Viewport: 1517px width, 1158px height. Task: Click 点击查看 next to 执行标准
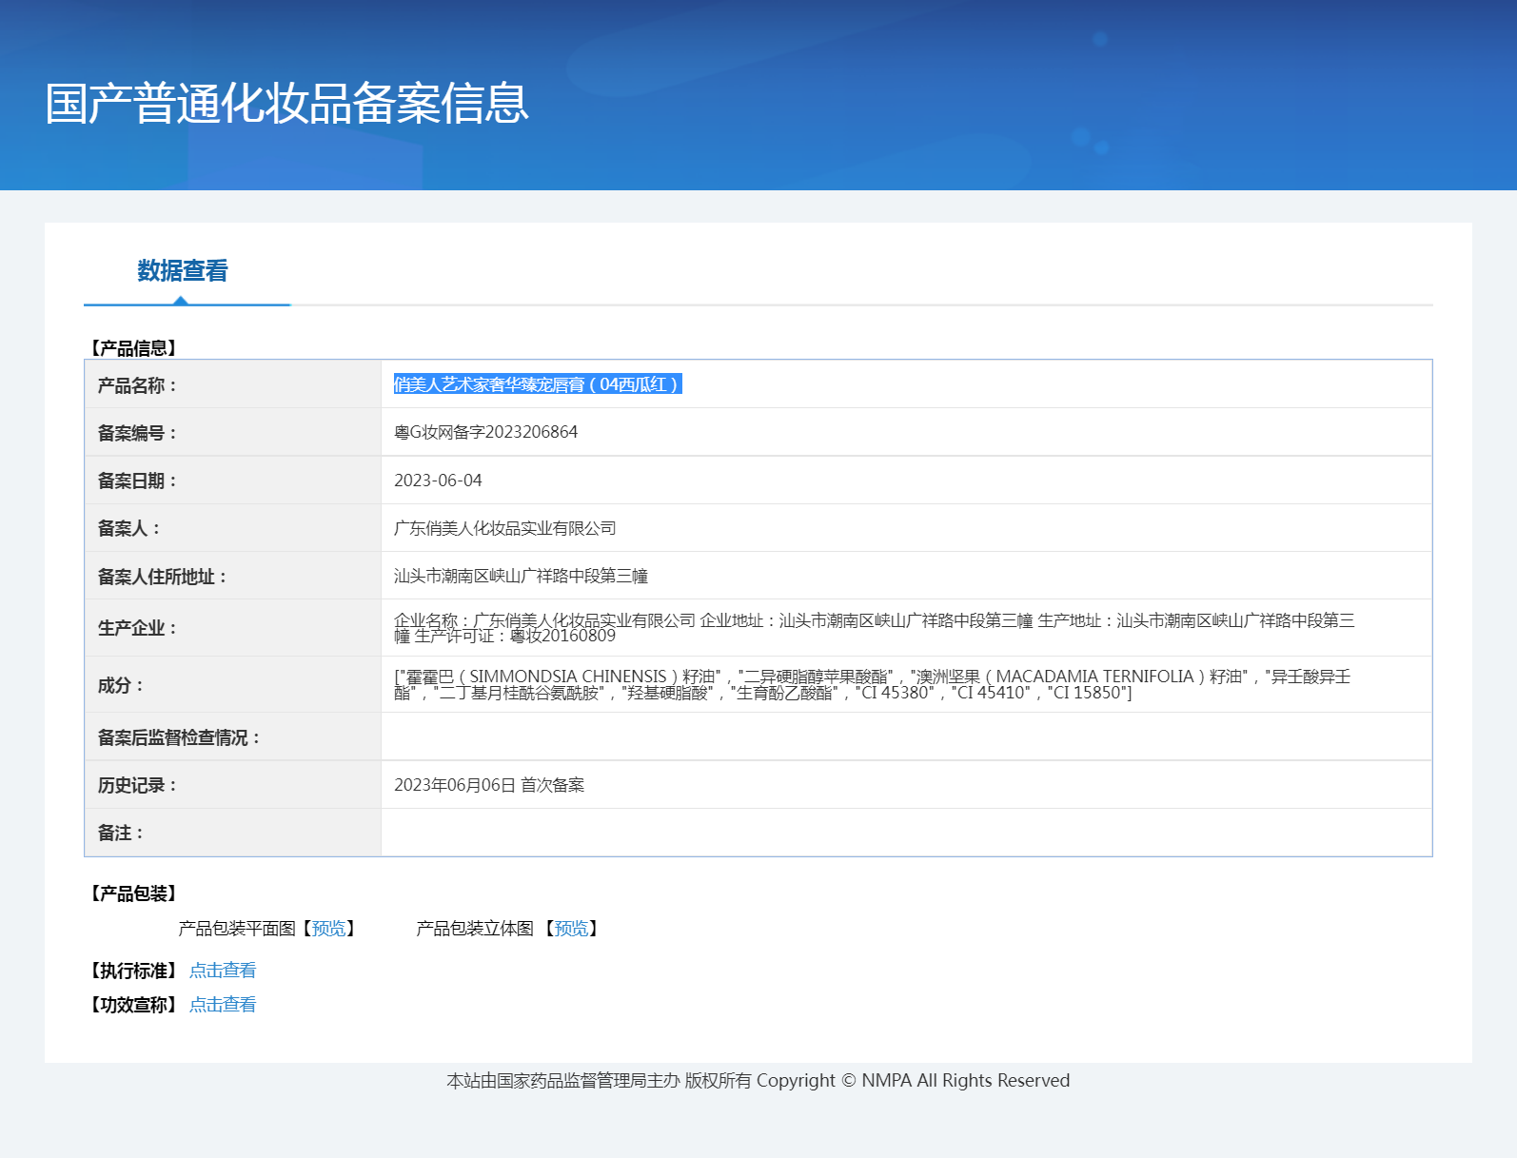[223, 971]
